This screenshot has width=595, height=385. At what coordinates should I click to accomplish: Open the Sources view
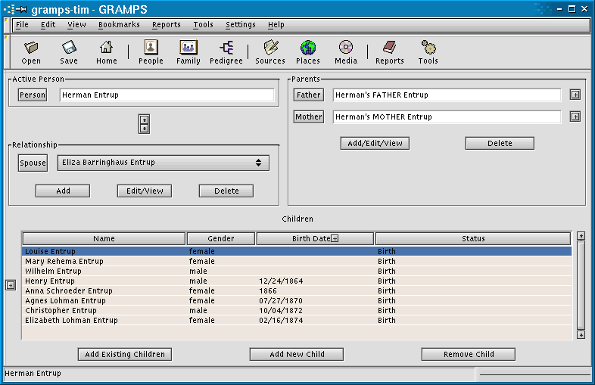(269, 52)
